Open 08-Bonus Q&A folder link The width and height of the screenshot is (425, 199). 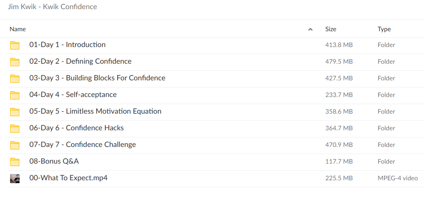(54, 161)
